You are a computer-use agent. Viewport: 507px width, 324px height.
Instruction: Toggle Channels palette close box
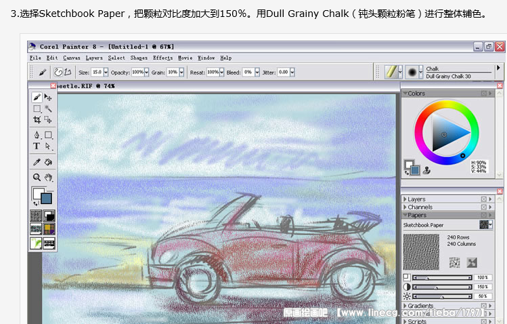pyautogui.click(x=484, y=207)
